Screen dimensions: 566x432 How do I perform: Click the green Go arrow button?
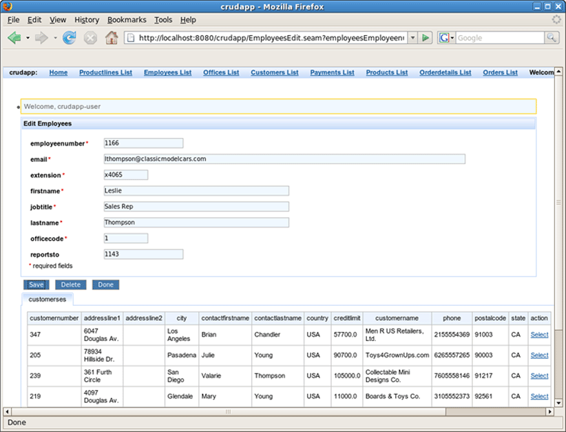click(426, 38)
